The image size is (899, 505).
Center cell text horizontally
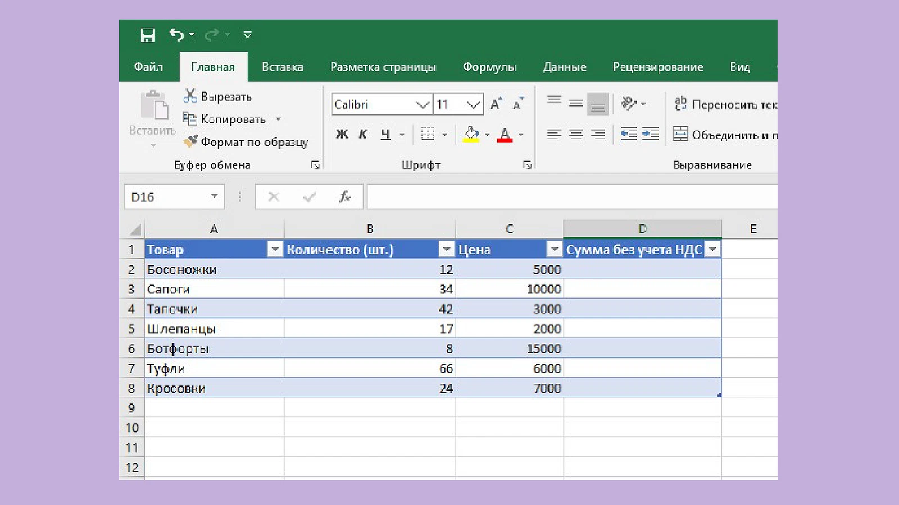pyautogui.click(x=576, y=134)
